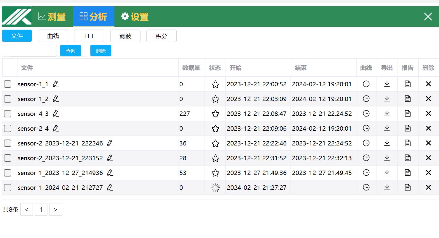Viewport: 439px width, 238px height.
Task: Go to 设置 settings tab
Action: 135,17
